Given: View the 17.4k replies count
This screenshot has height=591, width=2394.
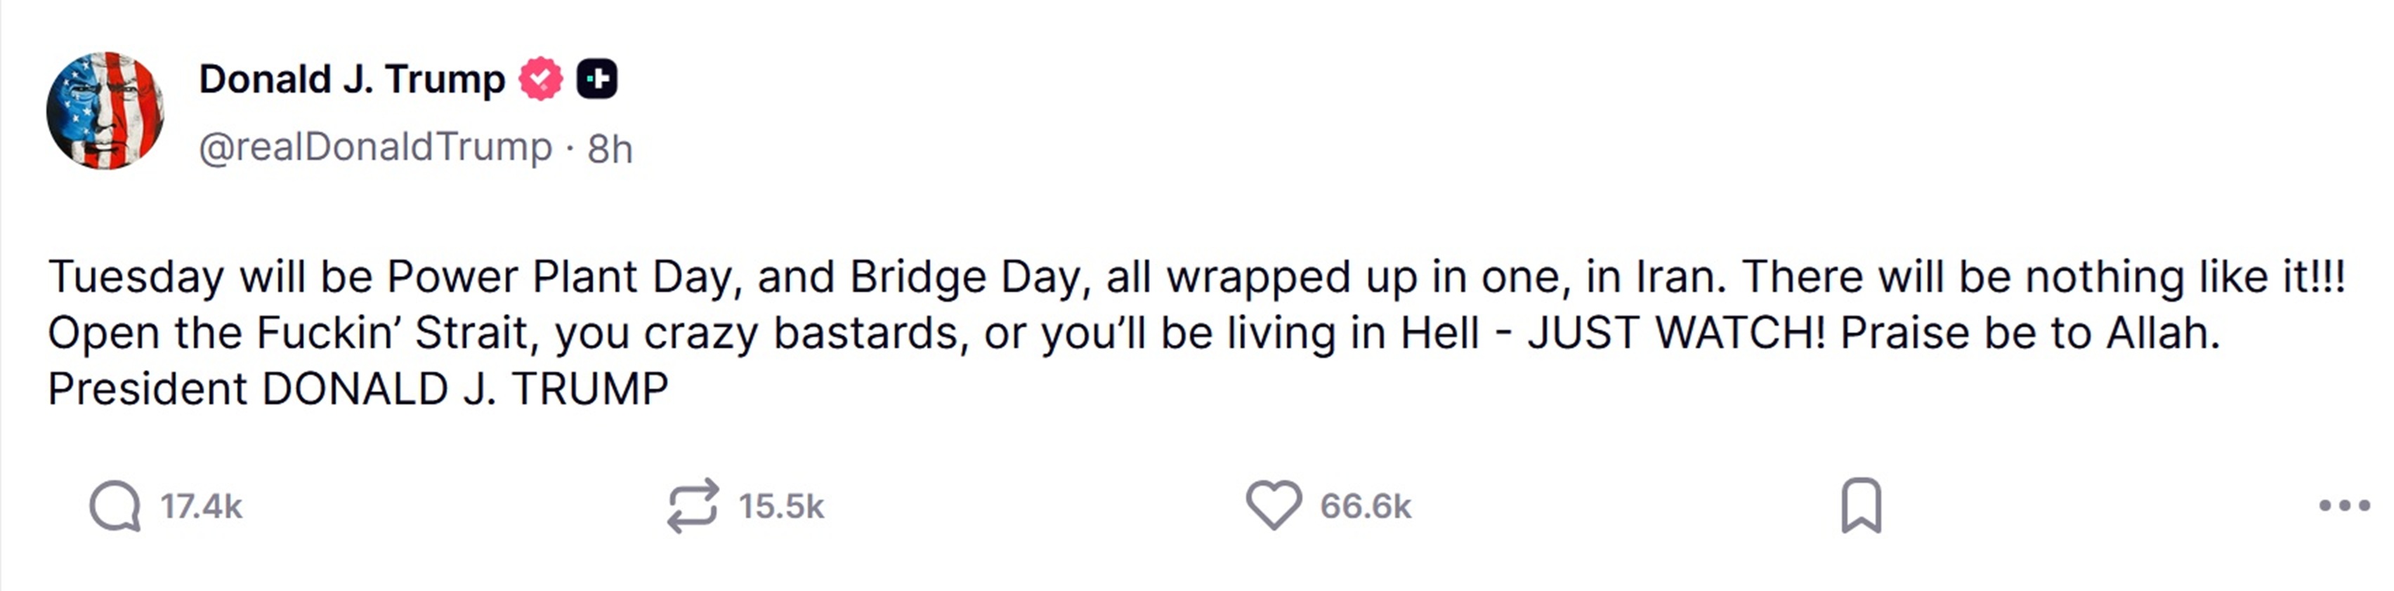Looking at the screenshot, I should tap(201, 507).
